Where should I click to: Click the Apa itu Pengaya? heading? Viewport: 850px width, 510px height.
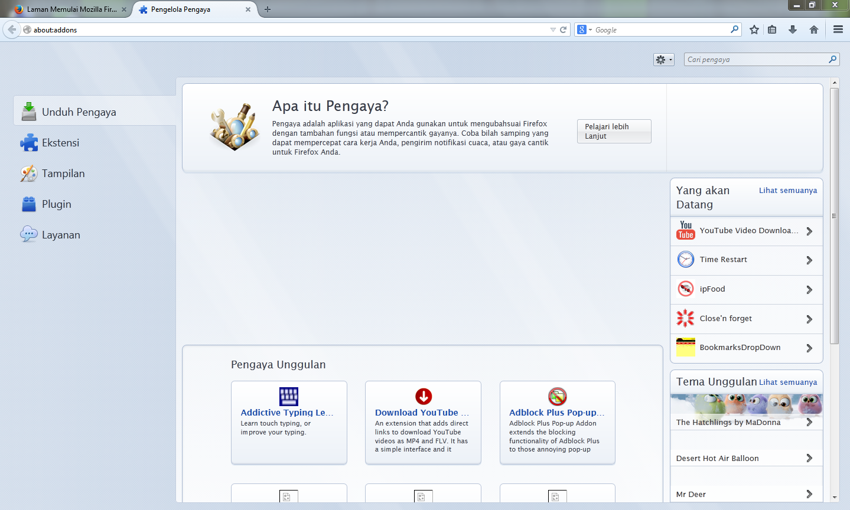click(x=330, y=106)
